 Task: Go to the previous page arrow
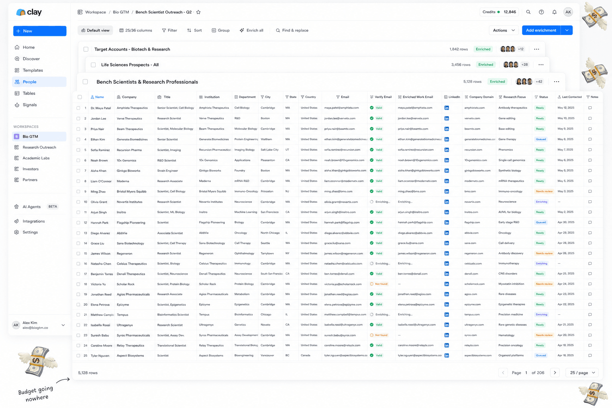coord(503,373)
